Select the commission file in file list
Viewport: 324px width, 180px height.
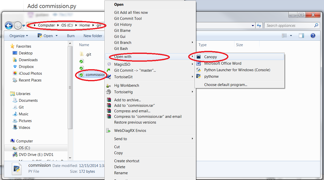tap(92, 75)
